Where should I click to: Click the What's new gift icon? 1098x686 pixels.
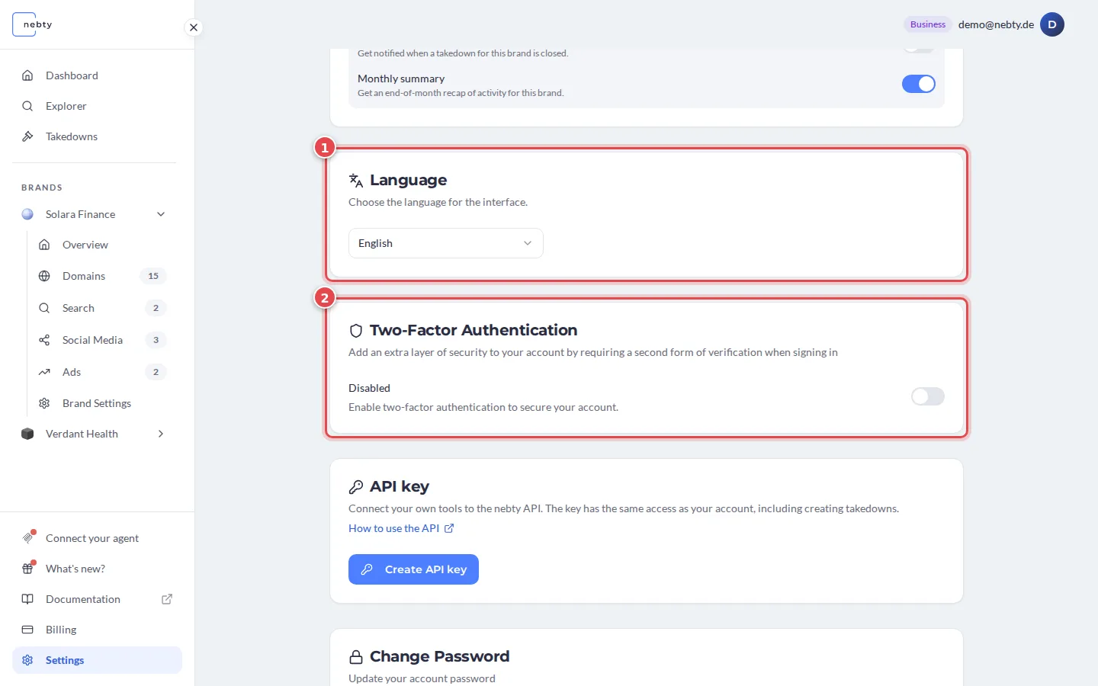28,568
